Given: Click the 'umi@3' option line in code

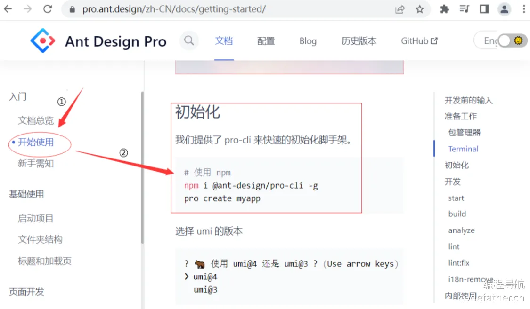Looking at the screenshot, I should 205,289.
